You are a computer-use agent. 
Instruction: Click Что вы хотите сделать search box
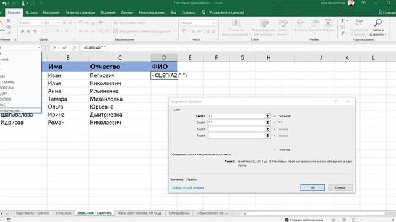(x=226, y=12)
